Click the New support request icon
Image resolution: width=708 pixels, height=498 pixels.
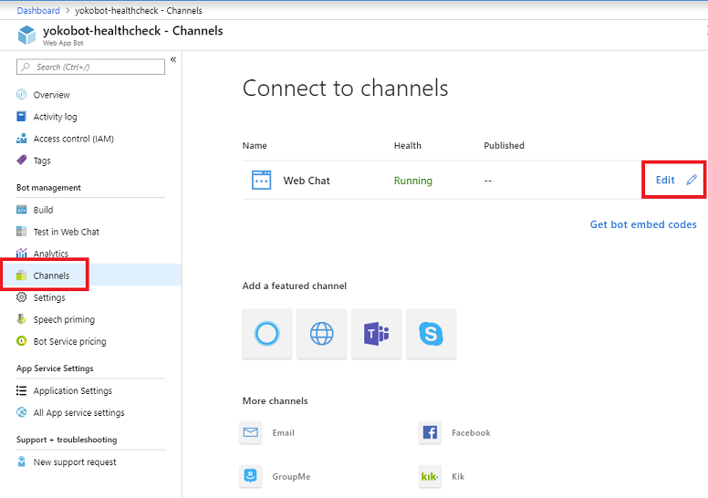pyautogui.click(x=21, y=462)
